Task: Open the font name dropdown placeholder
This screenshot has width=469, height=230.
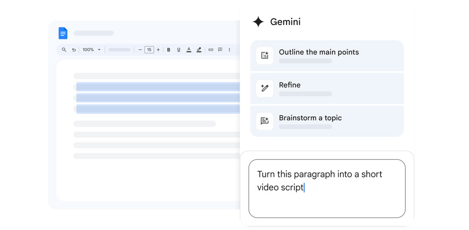Action: [x=119, y=50]
